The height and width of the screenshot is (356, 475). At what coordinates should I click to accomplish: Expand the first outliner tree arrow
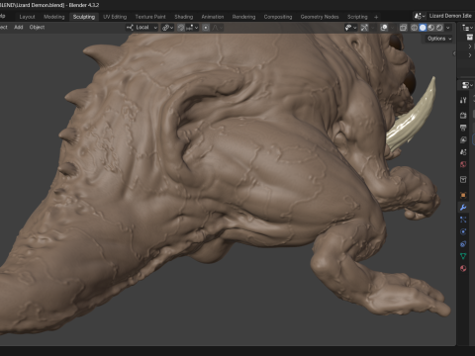(x=470, y=46)
